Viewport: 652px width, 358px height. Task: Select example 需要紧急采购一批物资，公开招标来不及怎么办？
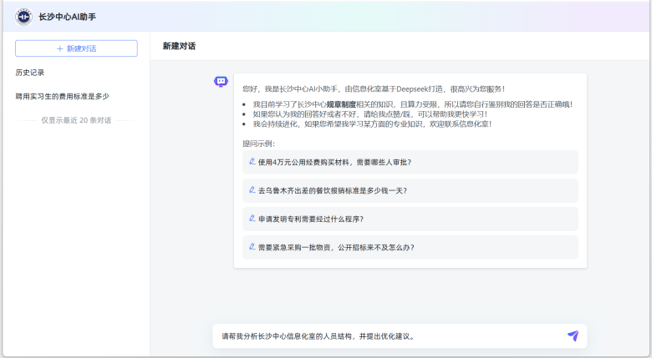click(x=410, y=247)
